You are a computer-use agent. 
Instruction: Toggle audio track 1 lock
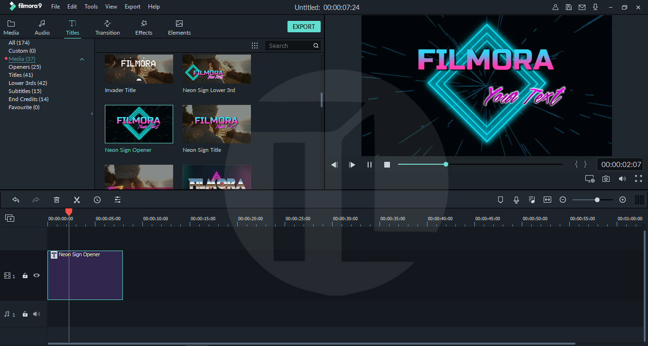pyautogui.click(x=25, y=314)
